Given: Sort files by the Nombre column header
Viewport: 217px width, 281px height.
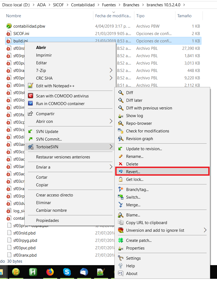Looking at the screenshot, I should tap(14, 16).
